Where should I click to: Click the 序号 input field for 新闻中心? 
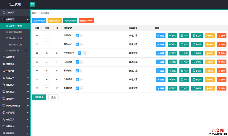tap(47, 44)
